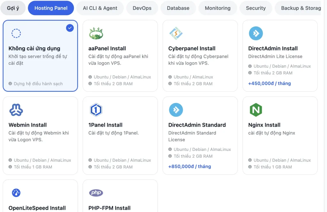The height and width of the screenshot is (212, 327).
Task: Click Cyberpanel's Ubuntu / AlmaLinux info icon
Action: 170,77
